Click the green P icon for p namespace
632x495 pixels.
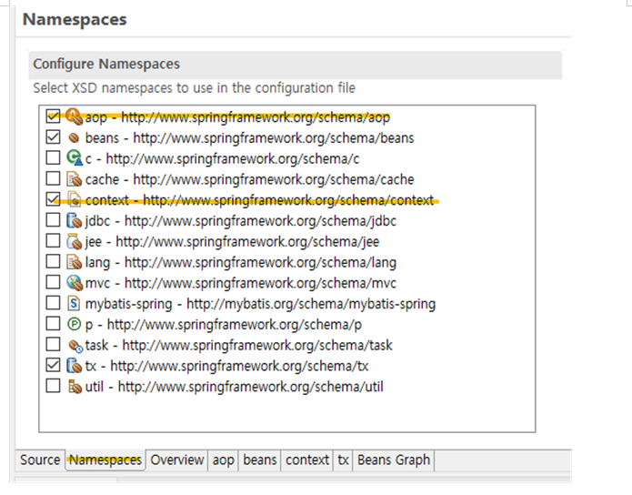pos(74,324)
